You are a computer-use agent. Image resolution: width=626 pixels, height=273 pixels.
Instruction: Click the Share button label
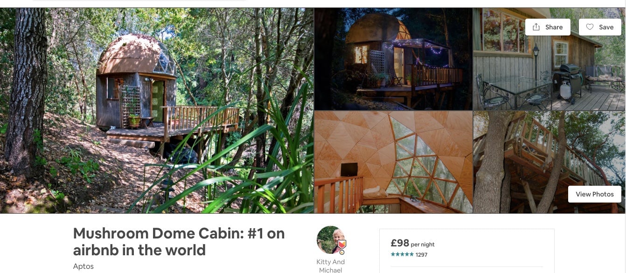[x=554, y=27]
